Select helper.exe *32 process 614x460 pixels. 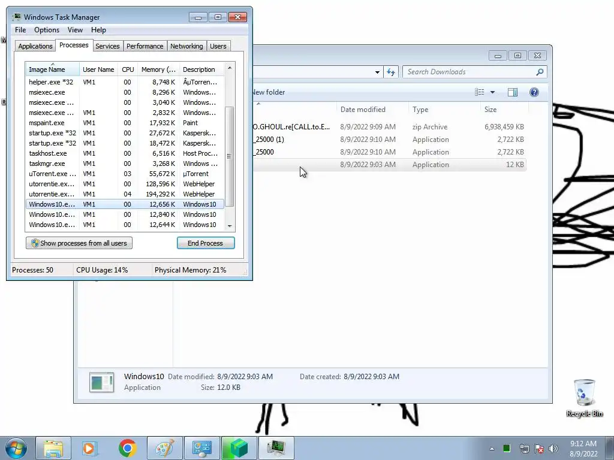[125, 82]
